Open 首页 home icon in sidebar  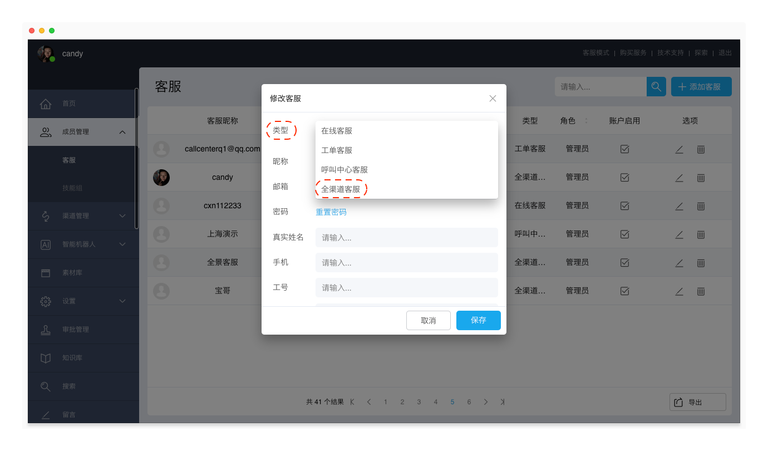[x=46, y=104]
